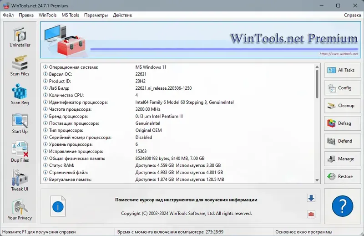Open the Your Privacy tool

click(x=20, y=210)
